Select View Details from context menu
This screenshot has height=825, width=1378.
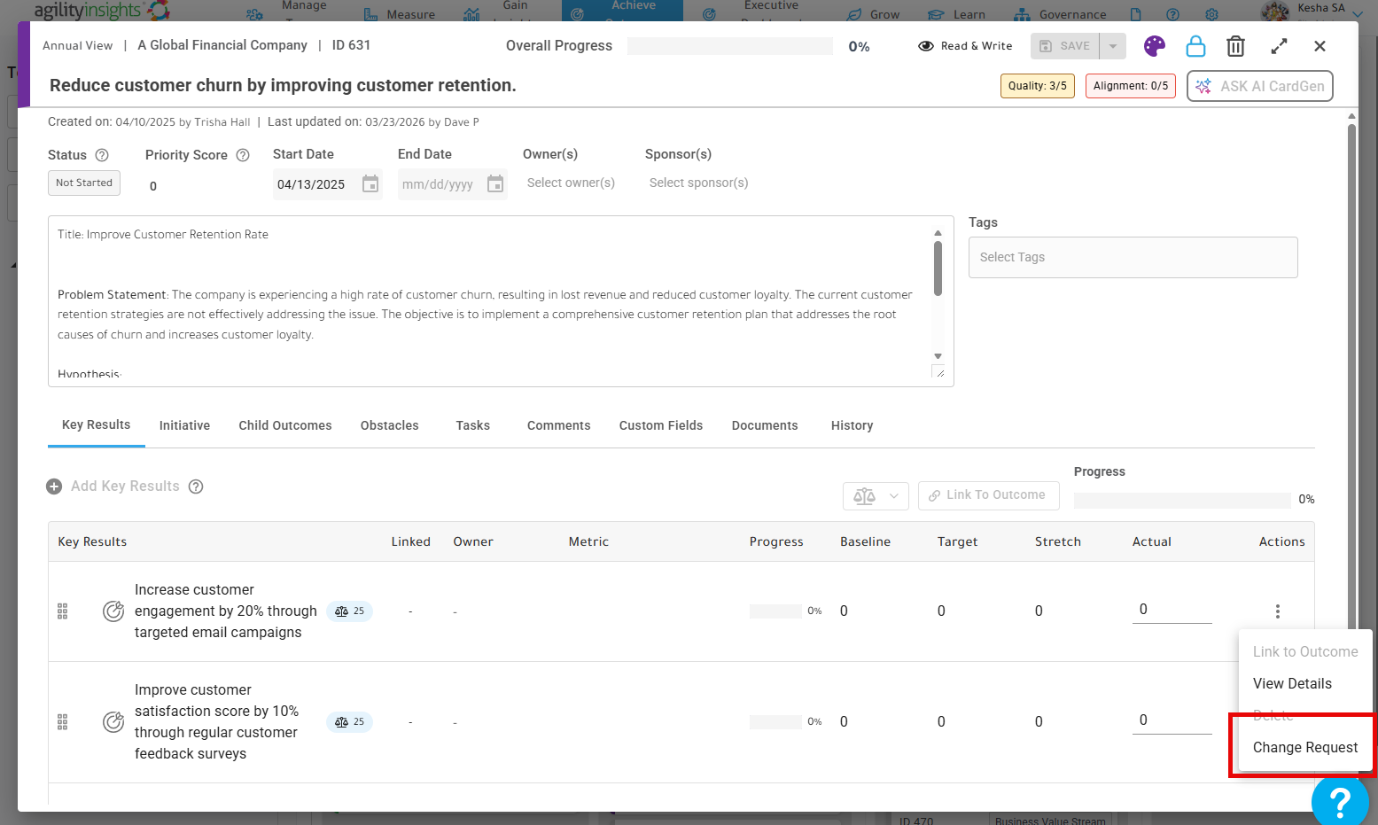(1292, 684)
